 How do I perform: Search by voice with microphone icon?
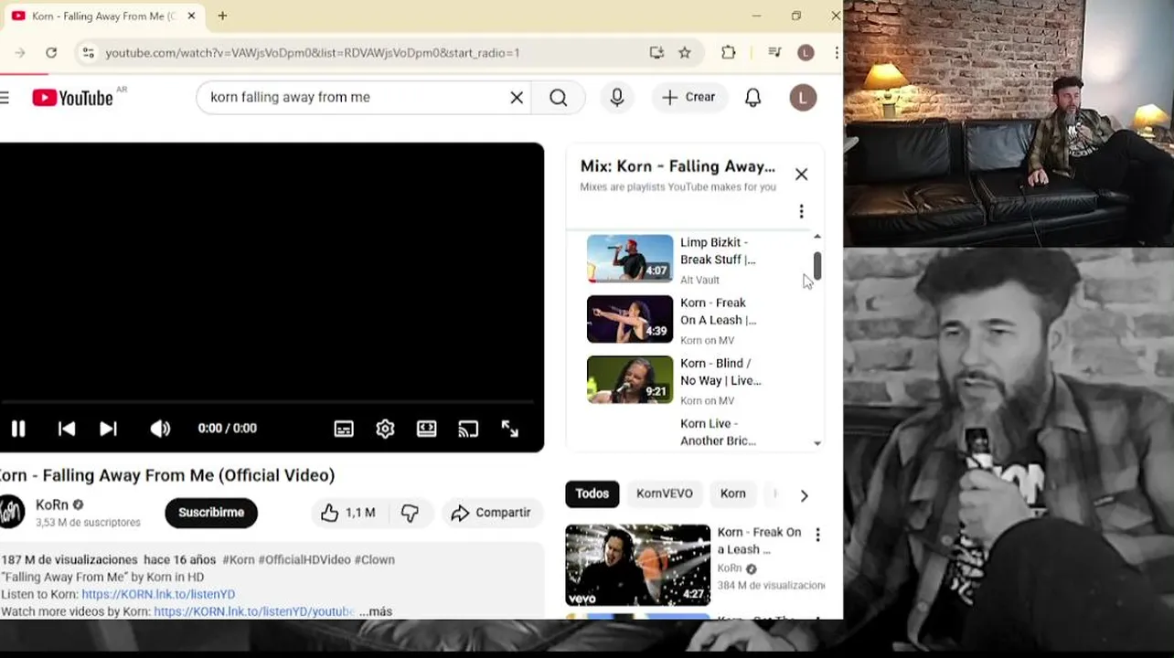(x=617, y=97)
